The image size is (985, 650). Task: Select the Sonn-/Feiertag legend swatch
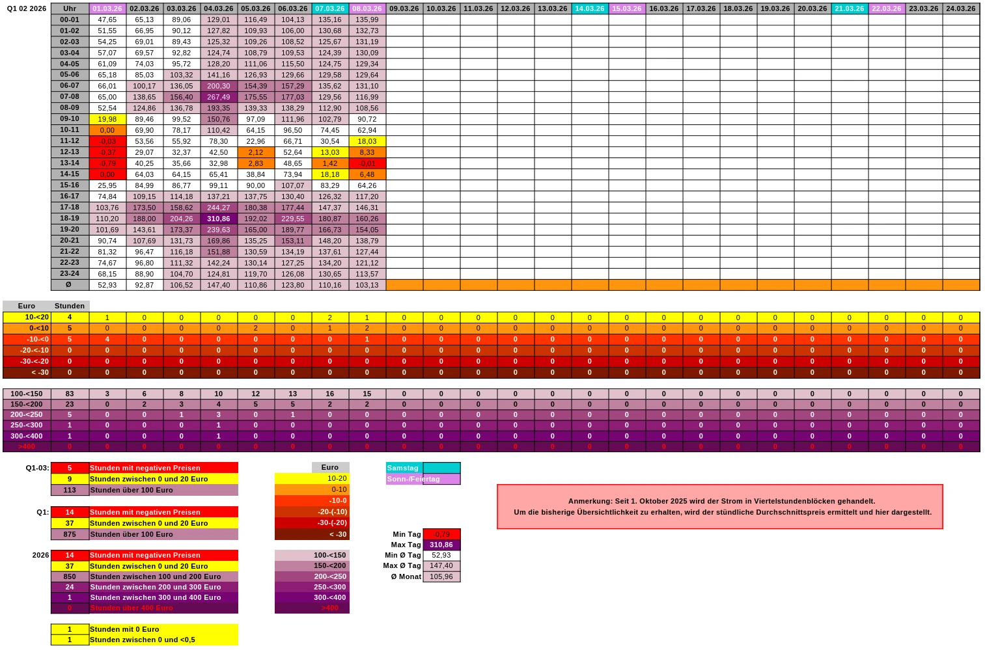tap(441, 479)
